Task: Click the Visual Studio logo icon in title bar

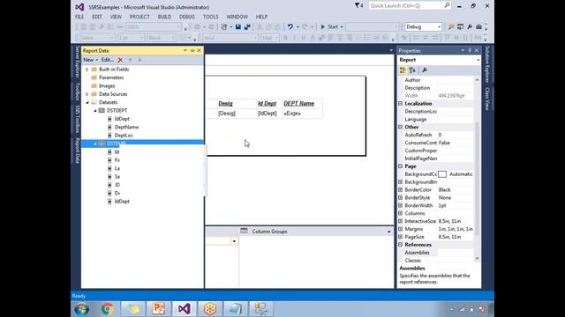Action: (x=79, y=7)
